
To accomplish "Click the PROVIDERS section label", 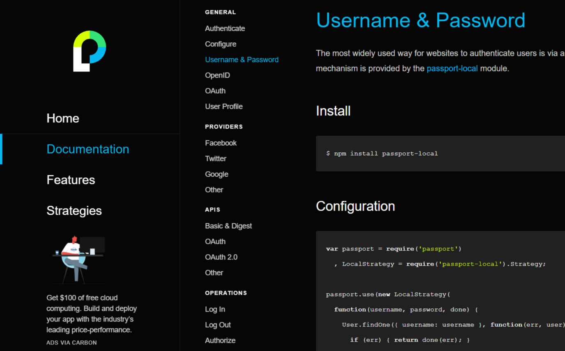I will pyautogui.click(x=224, y=127).
